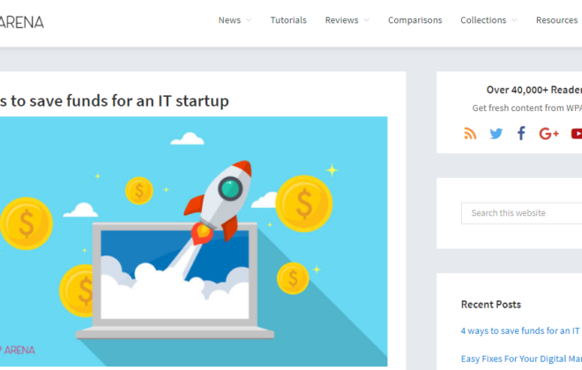Open the '4 ways to save funds' recent post
Viewport: 582px width, 370px height.
coord(521,330)
